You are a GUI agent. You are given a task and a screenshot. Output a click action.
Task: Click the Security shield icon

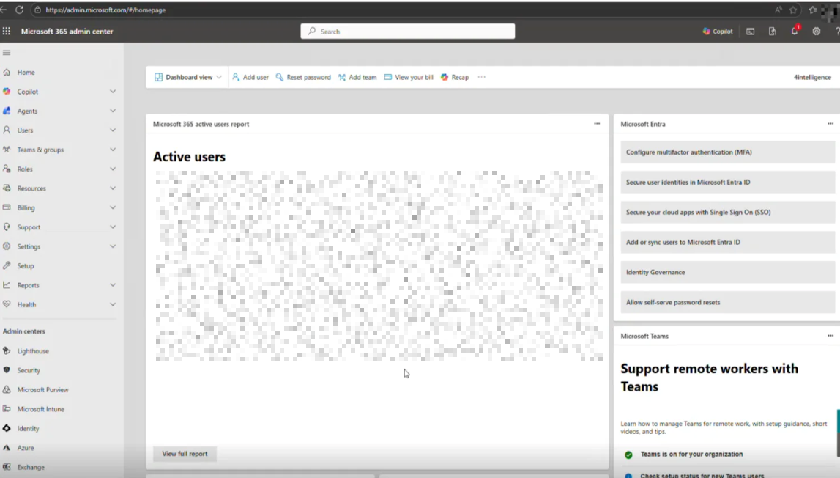[x=7, y=370]
